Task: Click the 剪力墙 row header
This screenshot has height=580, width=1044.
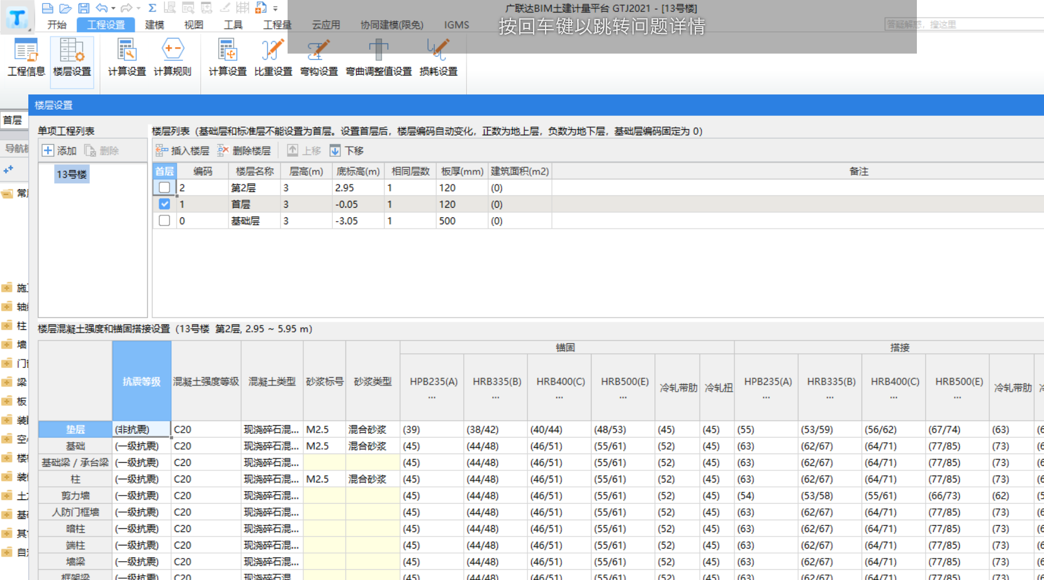Action: tap(76, 496)
